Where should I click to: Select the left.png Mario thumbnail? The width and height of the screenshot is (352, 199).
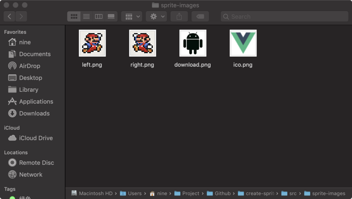(x=92, y=43)
